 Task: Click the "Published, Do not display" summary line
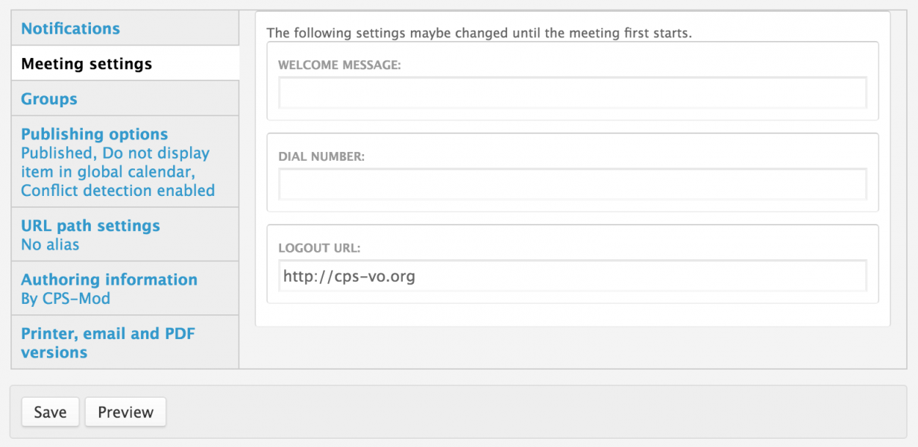115,153
